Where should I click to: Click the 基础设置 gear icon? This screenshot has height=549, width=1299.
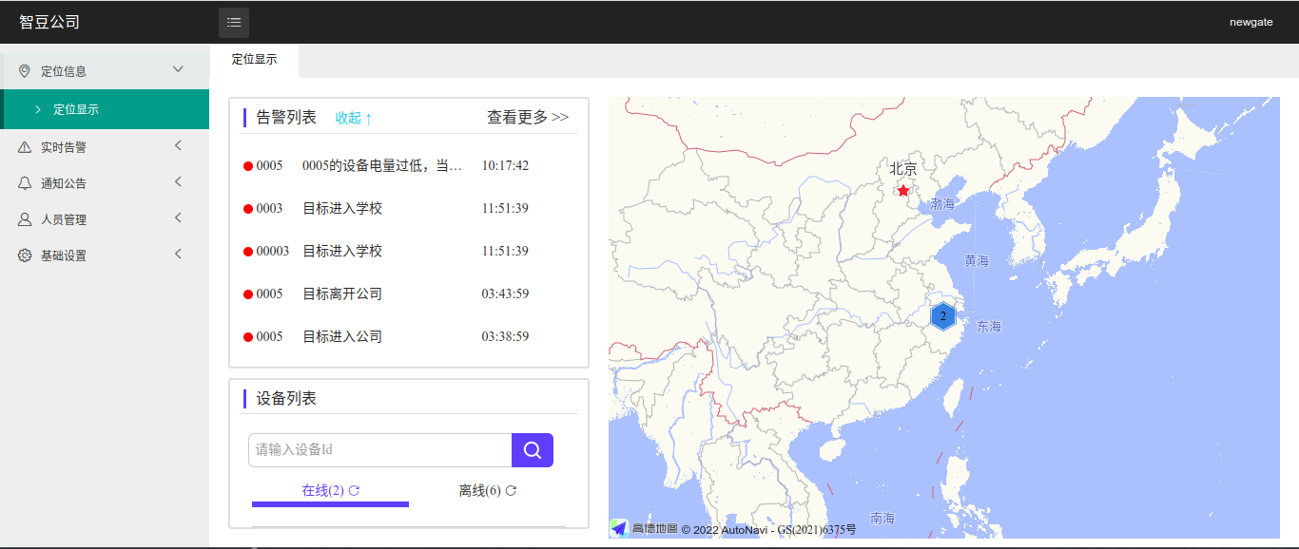pos(25,256)
